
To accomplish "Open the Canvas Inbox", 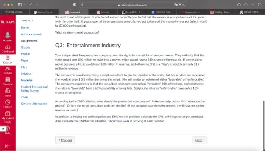I will point(8,93).
